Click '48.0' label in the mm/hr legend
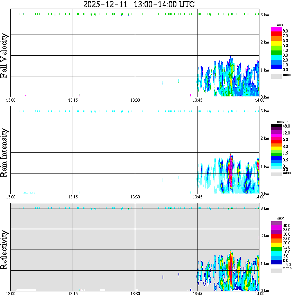This screenshot has width=294, height=300. coord(286,126)
